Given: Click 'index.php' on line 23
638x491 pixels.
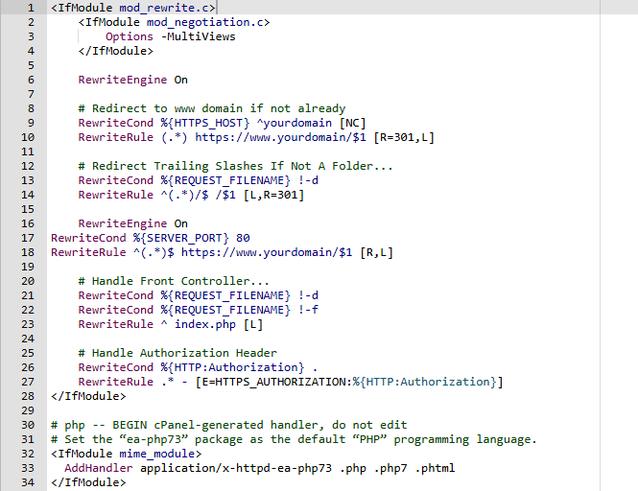Looking at the screenshot, I should point(205,325).
